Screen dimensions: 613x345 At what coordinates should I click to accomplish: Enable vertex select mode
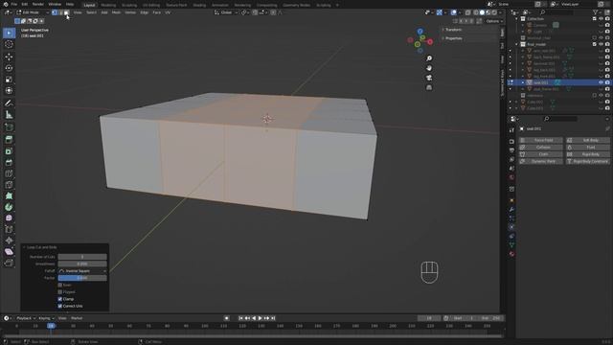[x=55, y=12]
